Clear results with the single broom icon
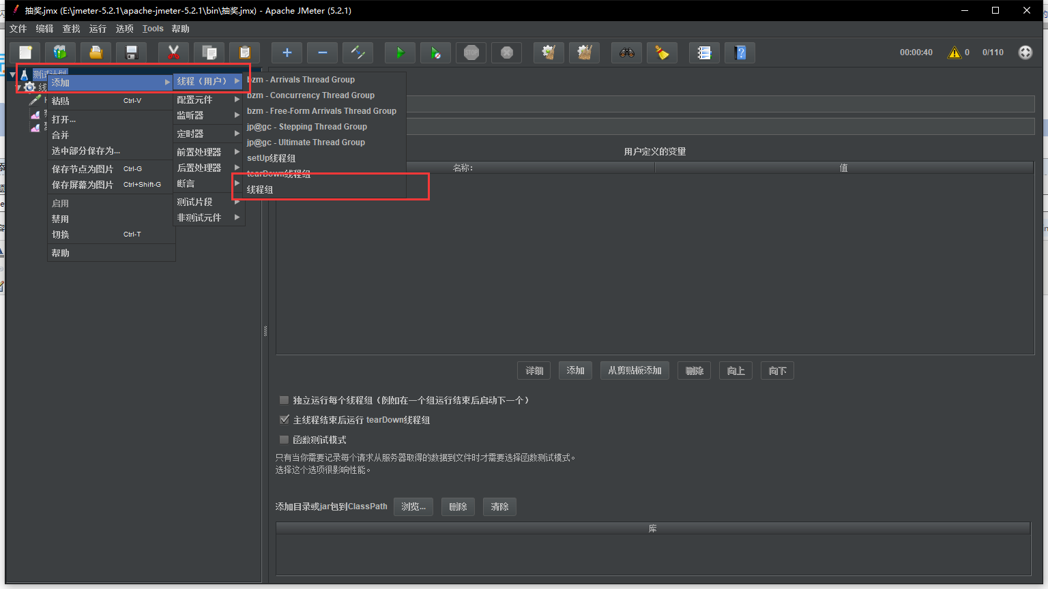1048x589 pixels. 549,52
